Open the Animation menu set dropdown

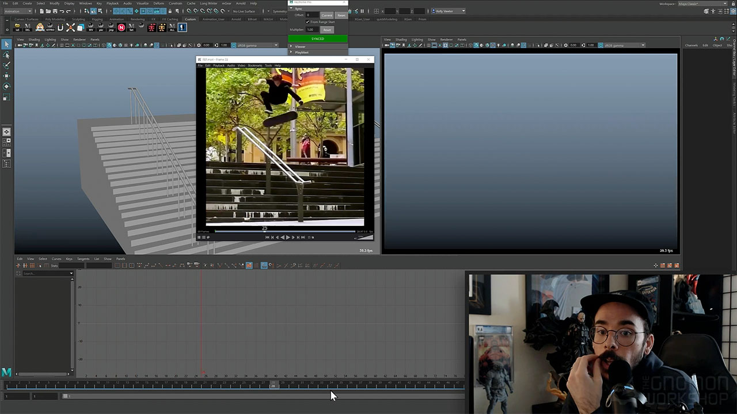pyautogui.click(x=17, y=11)
